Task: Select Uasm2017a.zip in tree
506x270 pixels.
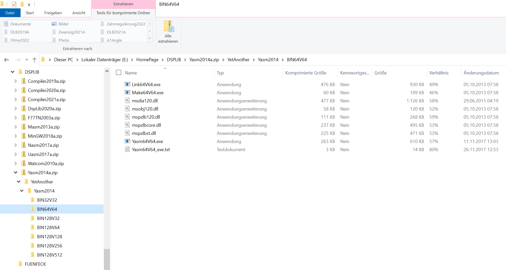Action: [43, 154]
